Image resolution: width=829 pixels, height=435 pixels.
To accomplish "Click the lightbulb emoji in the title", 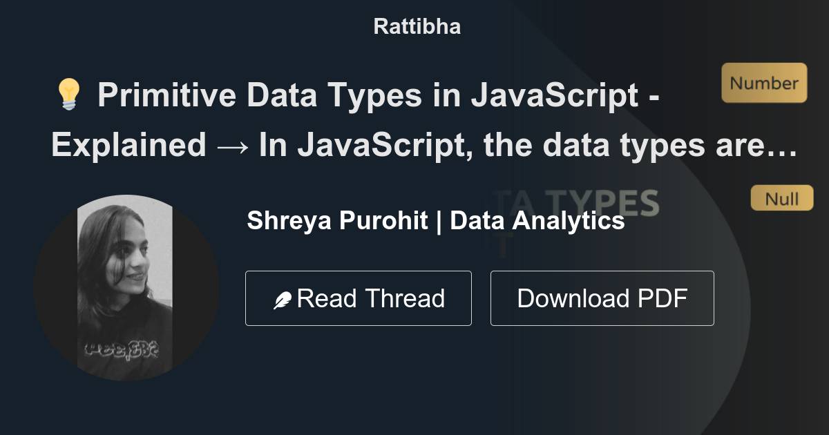I will (x=68, y=95).
